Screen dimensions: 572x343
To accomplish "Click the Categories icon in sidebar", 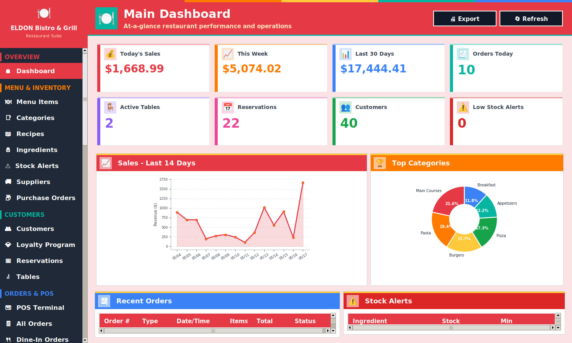I will click(8, 118).
